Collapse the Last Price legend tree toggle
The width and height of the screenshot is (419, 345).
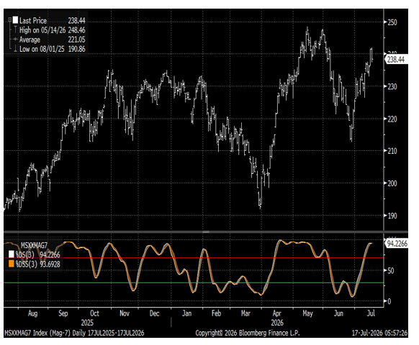click(9, 19)
